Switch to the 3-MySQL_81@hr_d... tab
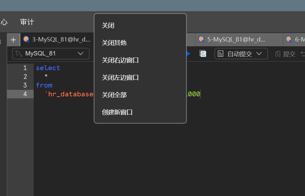305x196 pixels. (57, 39)
